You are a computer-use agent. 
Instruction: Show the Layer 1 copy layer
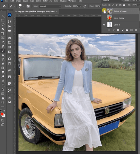click(104, 18)
